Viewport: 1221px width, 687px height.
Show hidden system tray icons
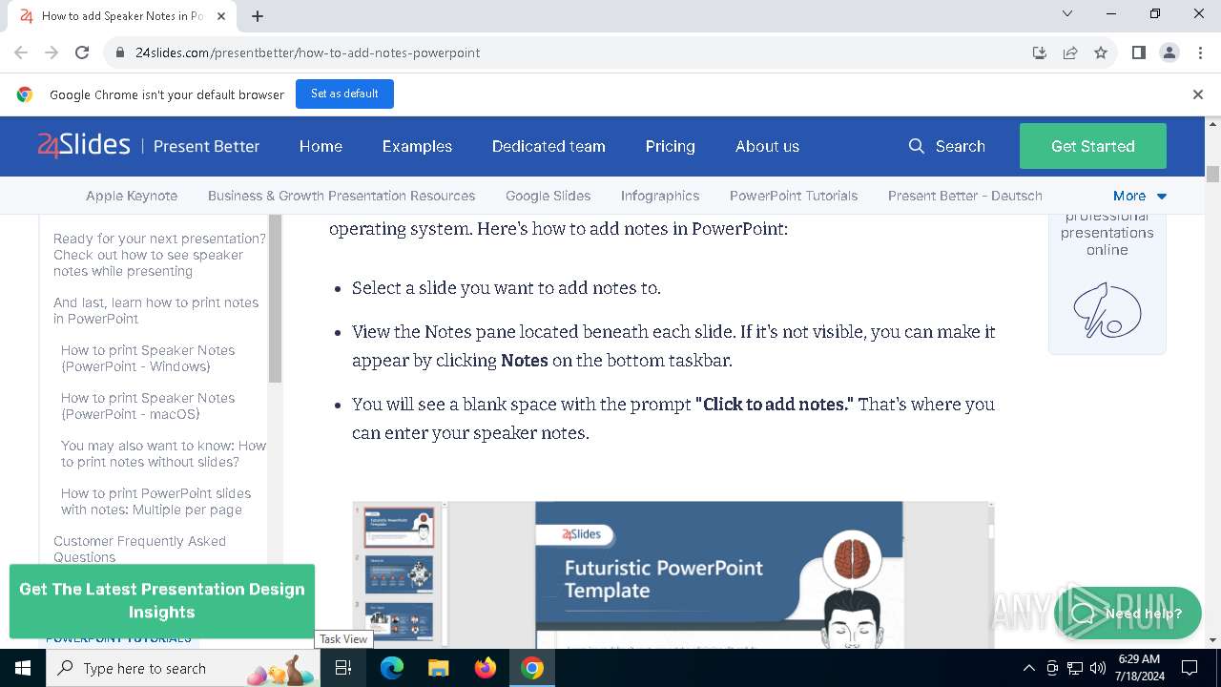tap(1028, 668)
